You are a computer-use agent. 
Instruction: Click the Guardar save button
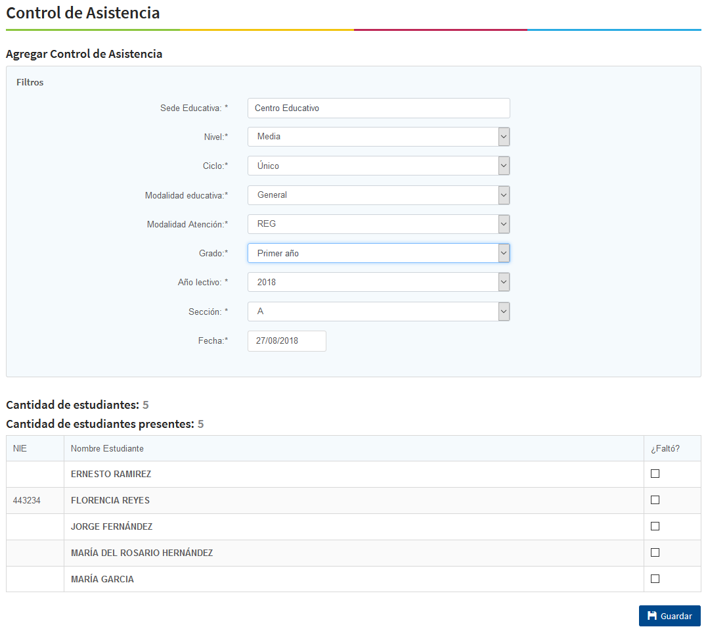pos(669,616)
